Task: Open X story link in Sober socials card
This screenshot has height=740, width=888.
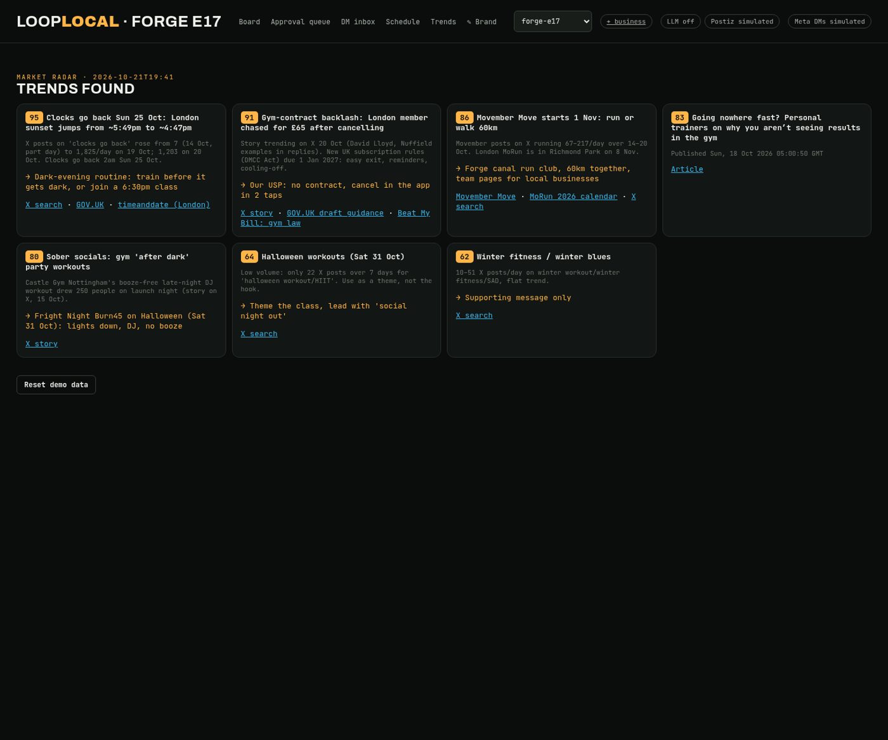Action: click(41, 344)
